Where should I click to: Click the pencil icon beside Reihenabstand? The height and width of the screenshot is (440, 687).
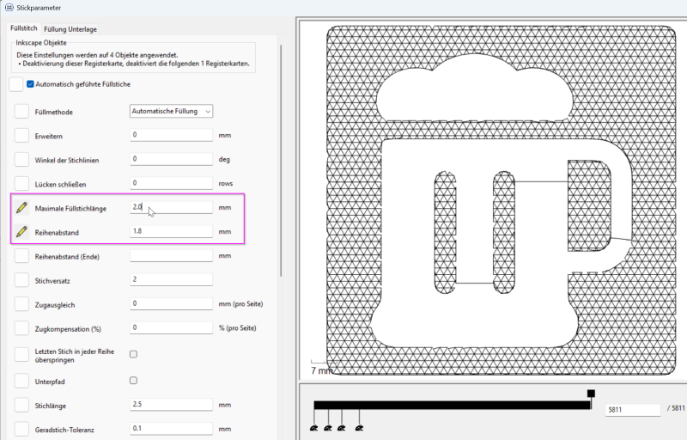21,231
